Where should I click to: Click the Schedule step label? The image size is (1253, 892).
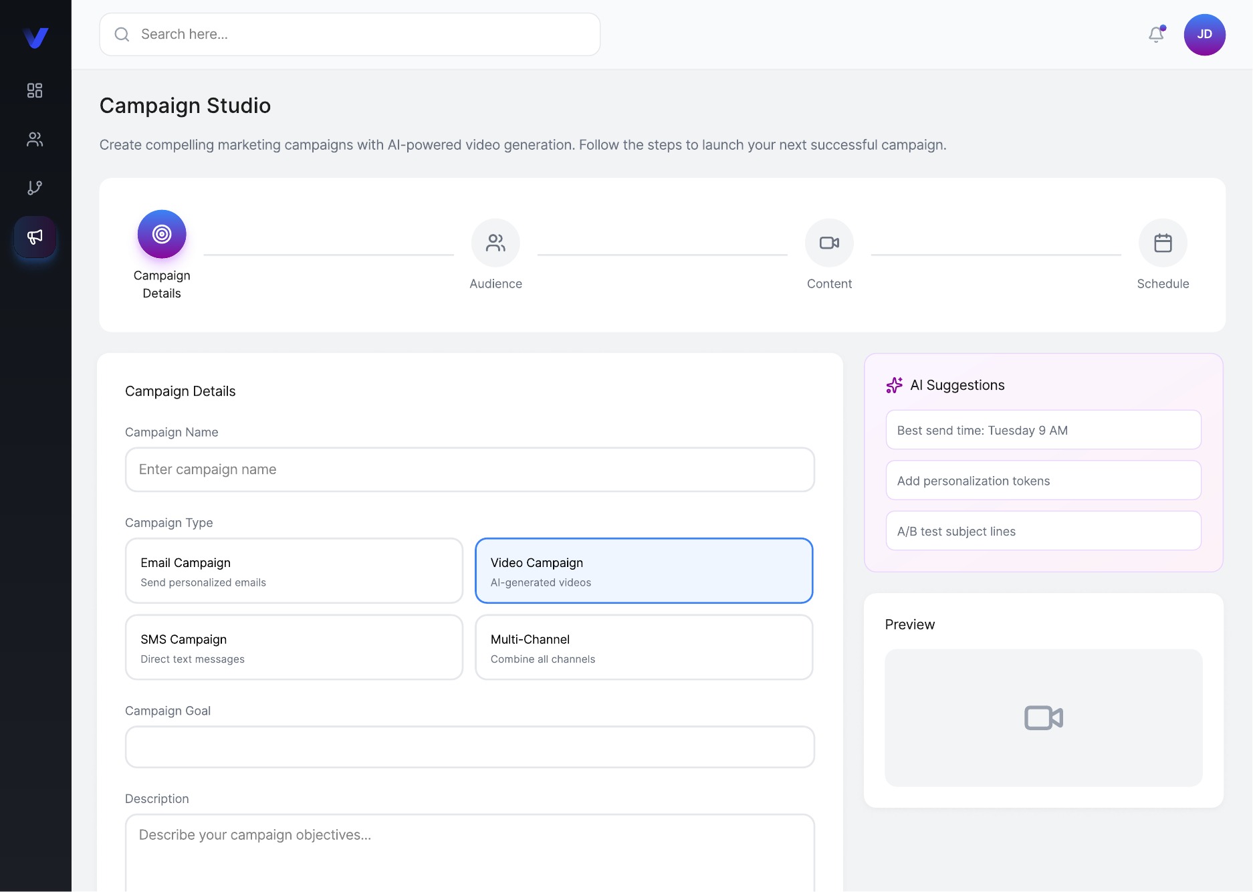(1163, 284)
